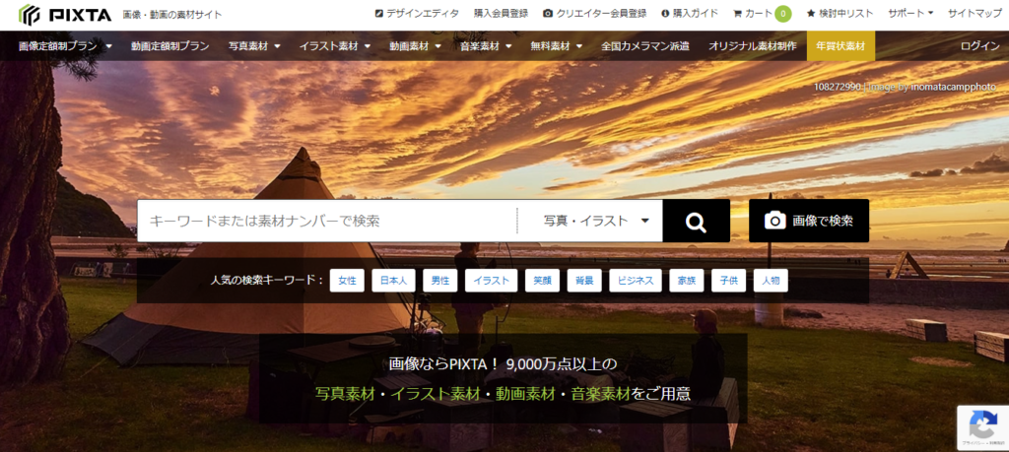The image size is (1009, 452).
Task: Click the camera icon in 画像で検索
Action: [x=775, y=221]
